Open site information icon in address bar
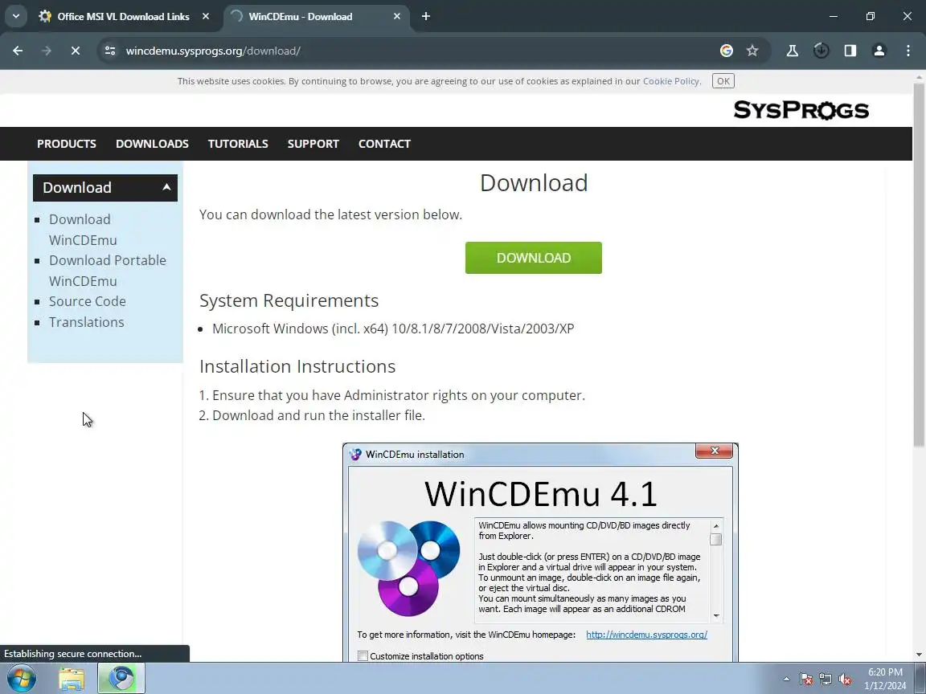This screenshot has width=926, height=694. [x=110, y=51]
